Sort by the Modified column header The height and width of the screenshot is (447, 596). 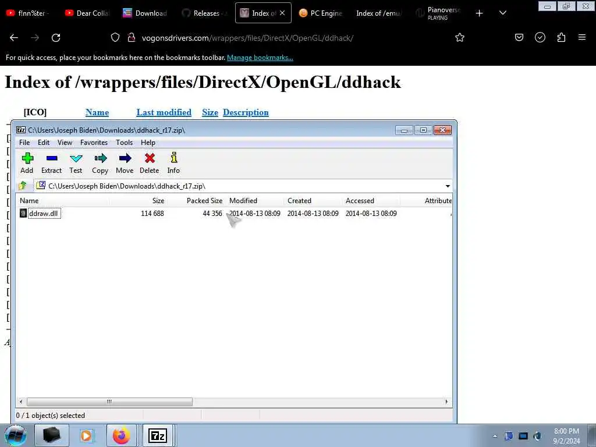[255, 201]
